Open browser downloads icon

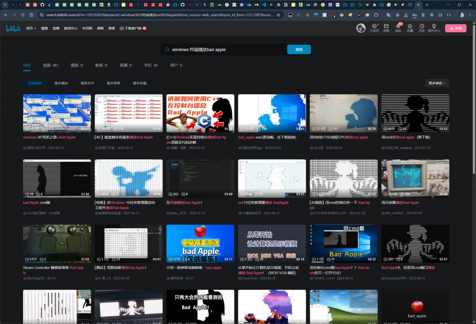point(406,15)
